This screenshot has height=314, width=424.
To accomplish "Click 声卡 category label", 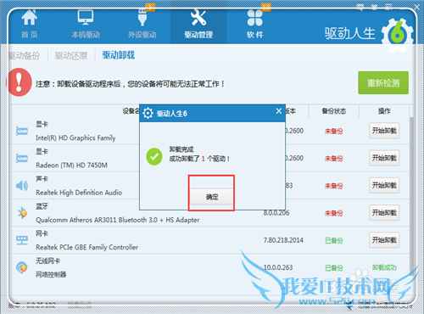I will (x=42, y=179).
